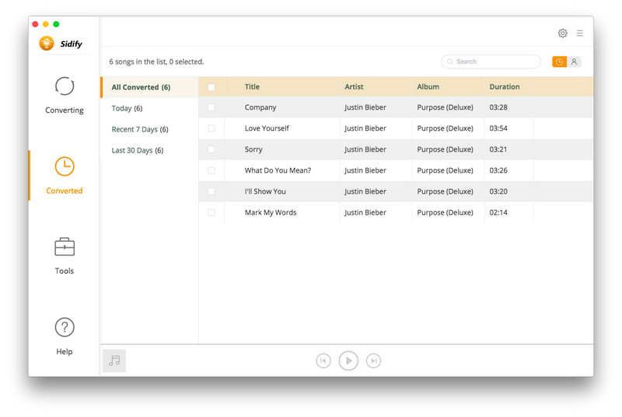Viewport: 622px width, 417px height.
Task: Click duration 03:20 of I'll Show You
Action: pyautogui.click(x=498, y=191)
